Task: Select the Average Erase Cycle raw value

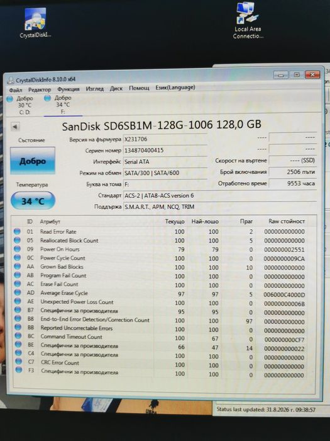Action: [x=284, y=295]
